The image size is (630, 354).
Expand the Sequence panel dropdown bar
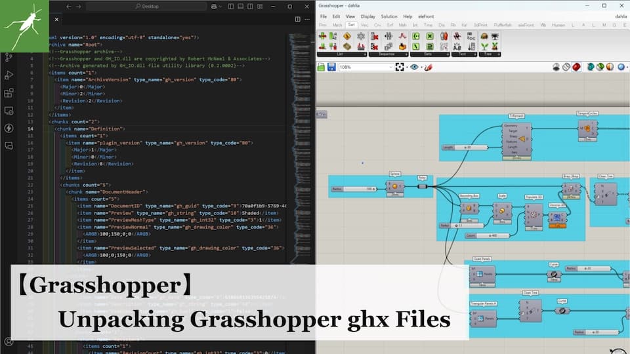pos(388,54)
